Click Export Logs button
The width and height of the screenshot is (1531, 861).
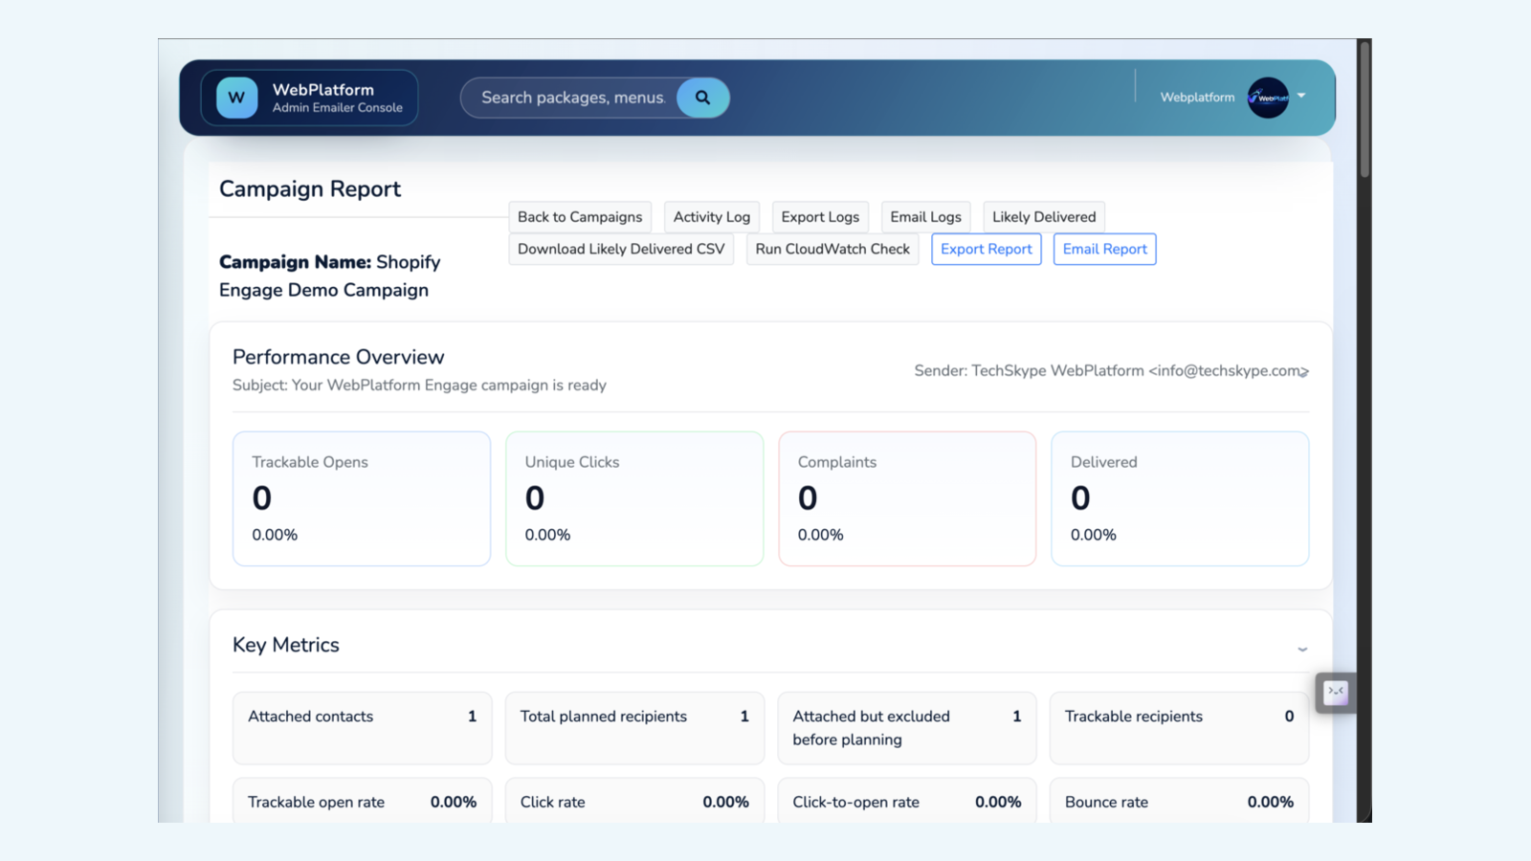point(820,217)
